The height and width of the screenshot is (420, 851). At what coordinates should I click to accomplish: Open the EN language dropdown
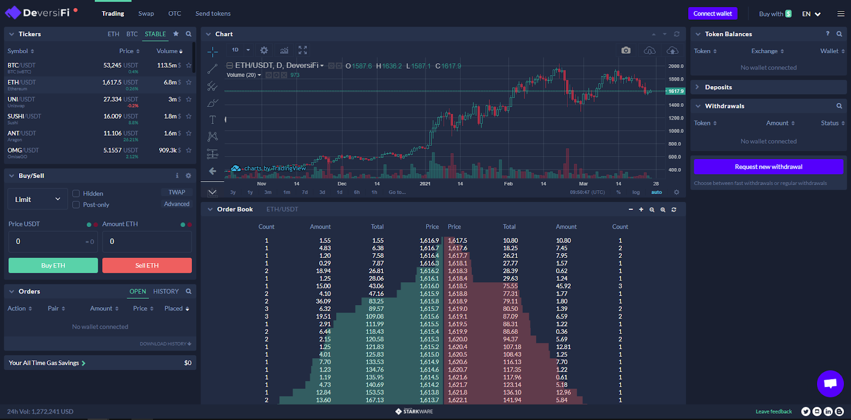[x=812, y=14]
